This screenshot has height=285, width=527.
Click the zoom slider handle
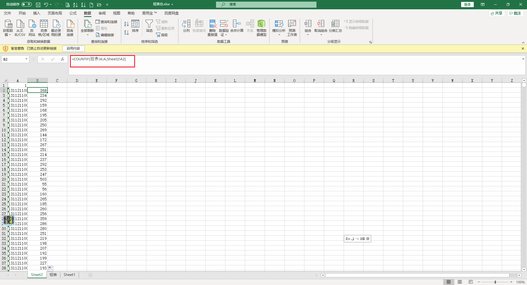(x=495, y=282)
